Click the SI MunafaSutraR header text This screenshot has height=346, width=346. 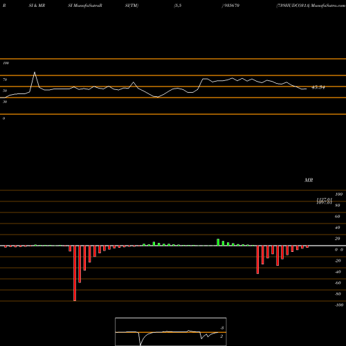tap(85, 6)
